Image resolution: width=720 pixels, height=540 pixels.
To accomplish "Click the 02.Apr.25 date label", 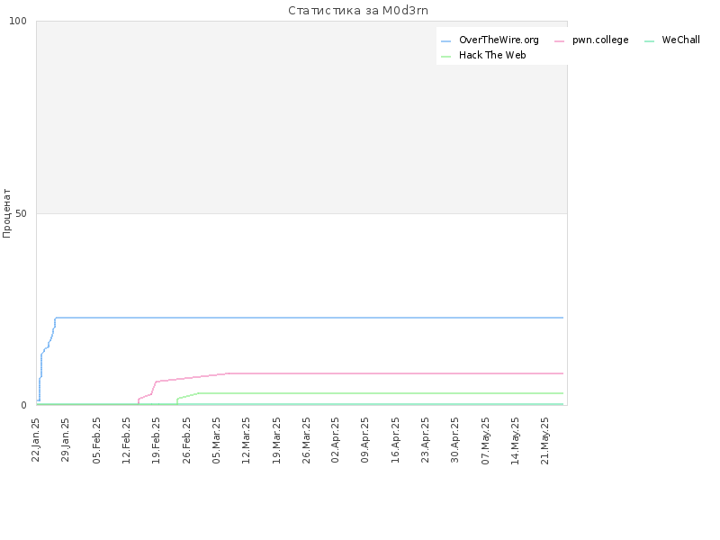I will pos(335,440).
